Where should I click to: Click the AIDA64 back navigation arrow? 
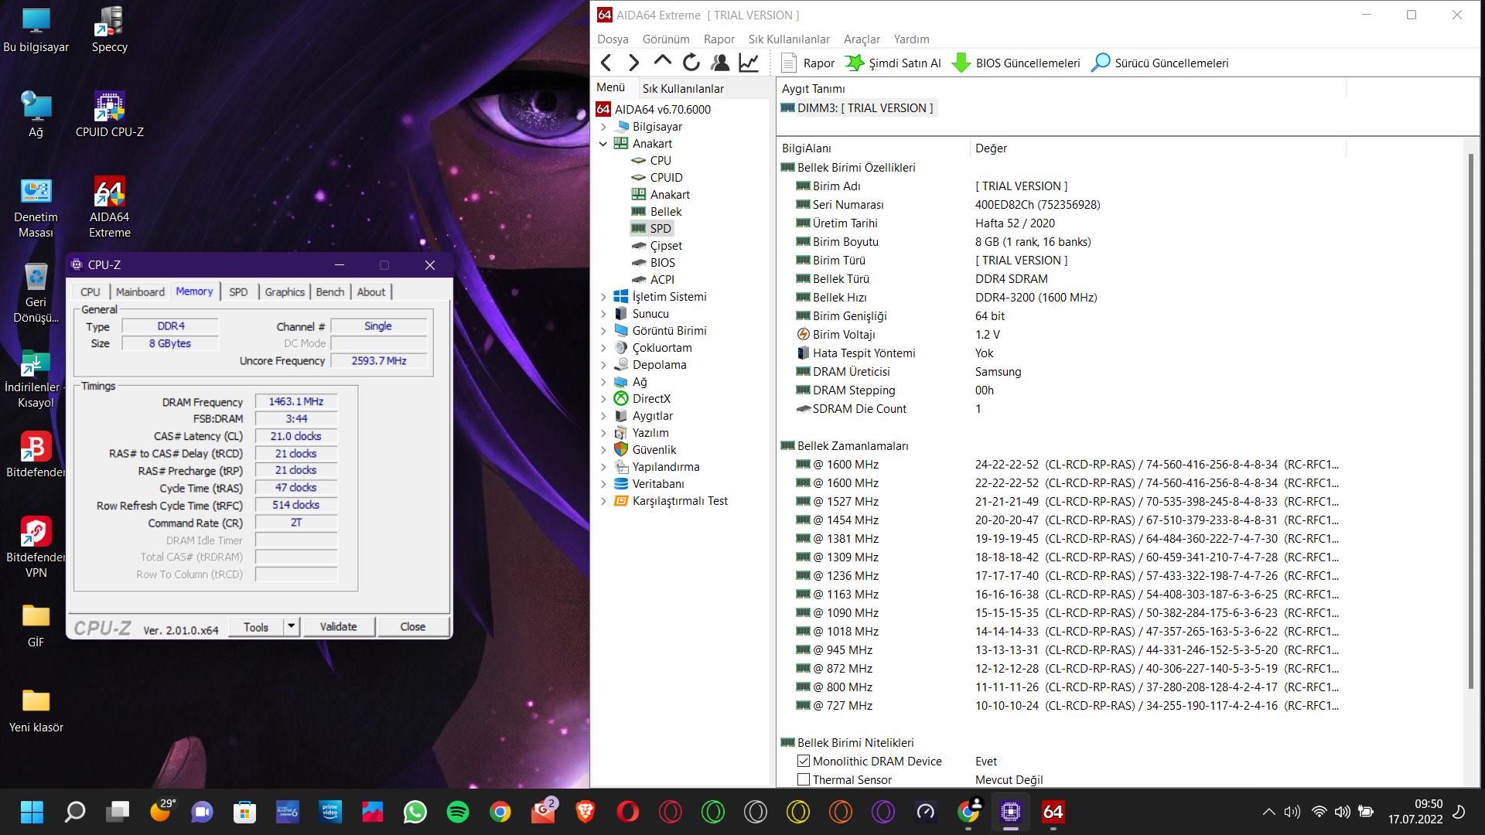(606, 63)
